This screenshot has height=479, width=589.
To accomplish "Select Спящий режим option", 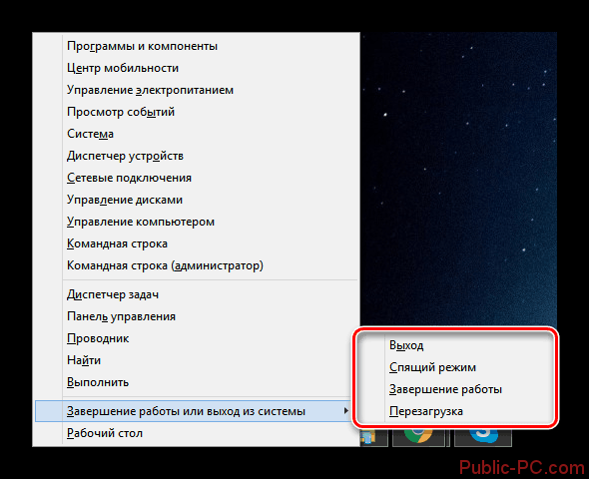I will [432, 367].
